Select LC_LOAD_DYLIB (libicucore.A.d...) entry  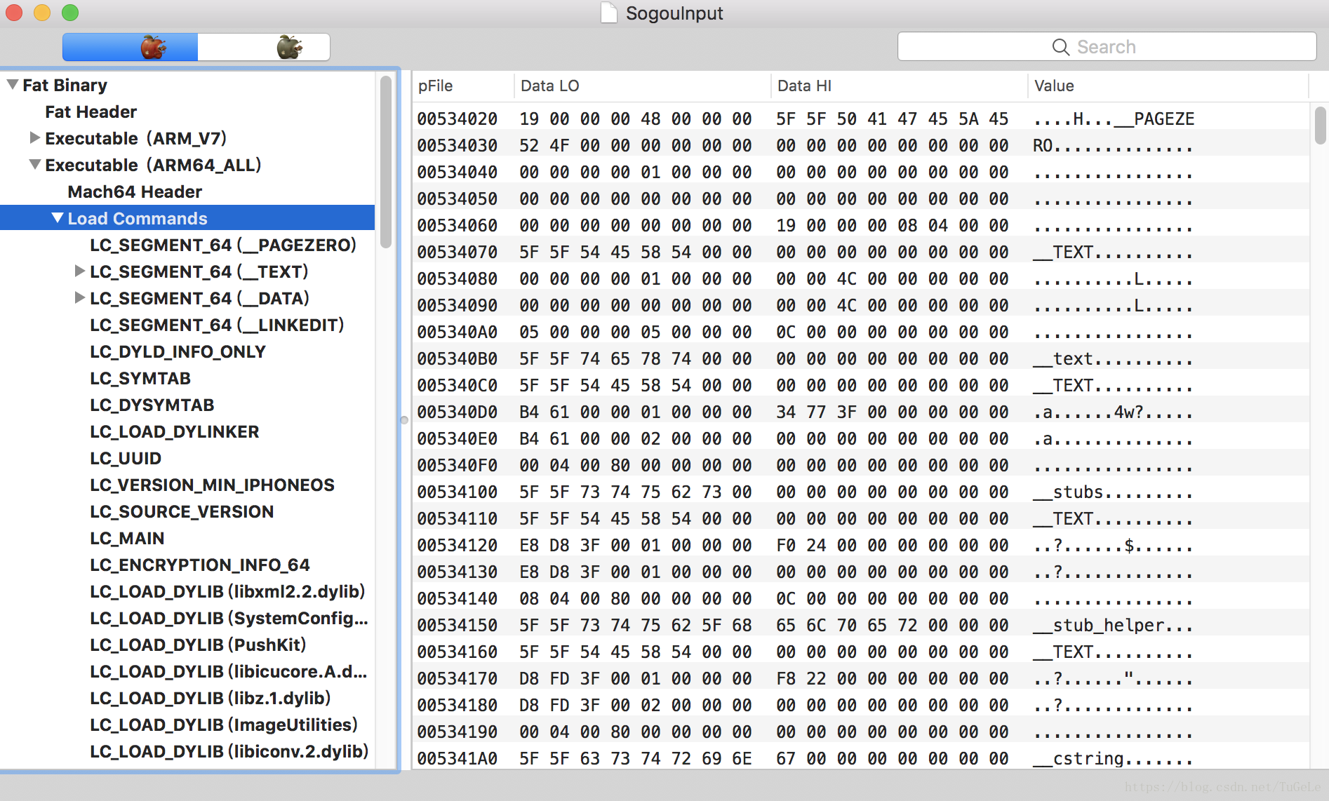[229, 671]
